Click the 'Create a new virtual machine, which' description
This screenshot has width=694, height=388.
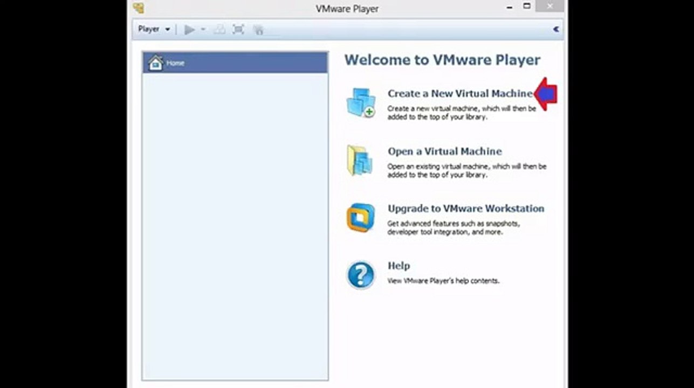pyautogui.click(x=462, y=113)
